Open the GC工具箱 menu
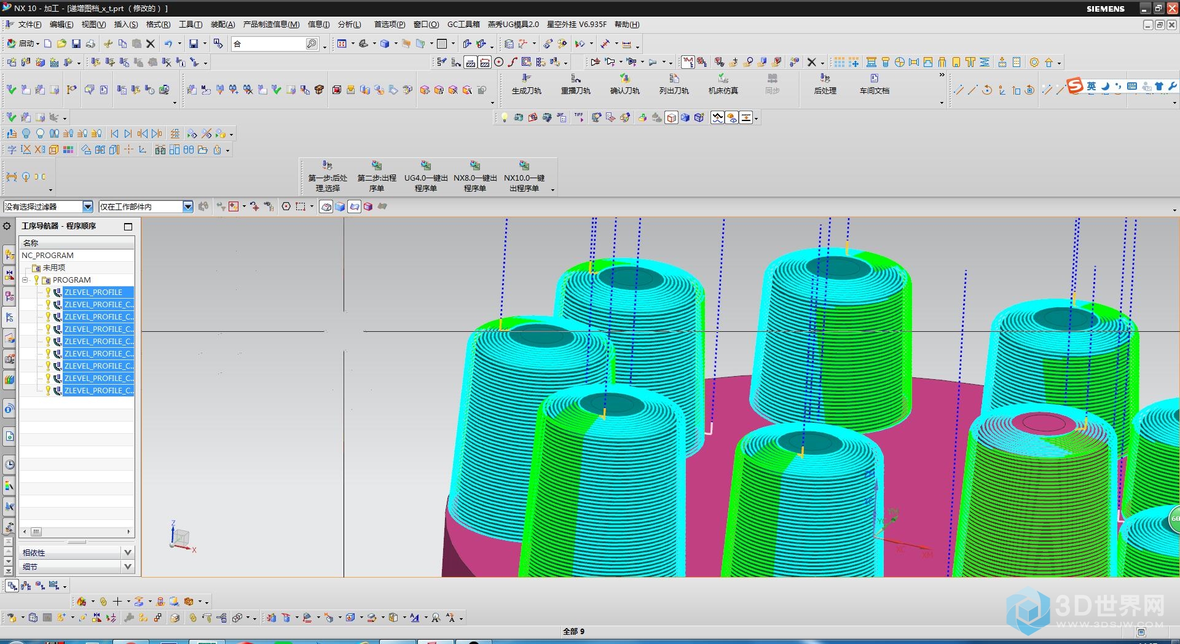Viewport: 1180px width, 644px height. (x=463, y=25)
